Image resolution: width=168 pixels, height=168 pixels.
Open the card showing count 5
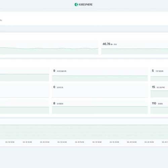[x=159, y=74]
